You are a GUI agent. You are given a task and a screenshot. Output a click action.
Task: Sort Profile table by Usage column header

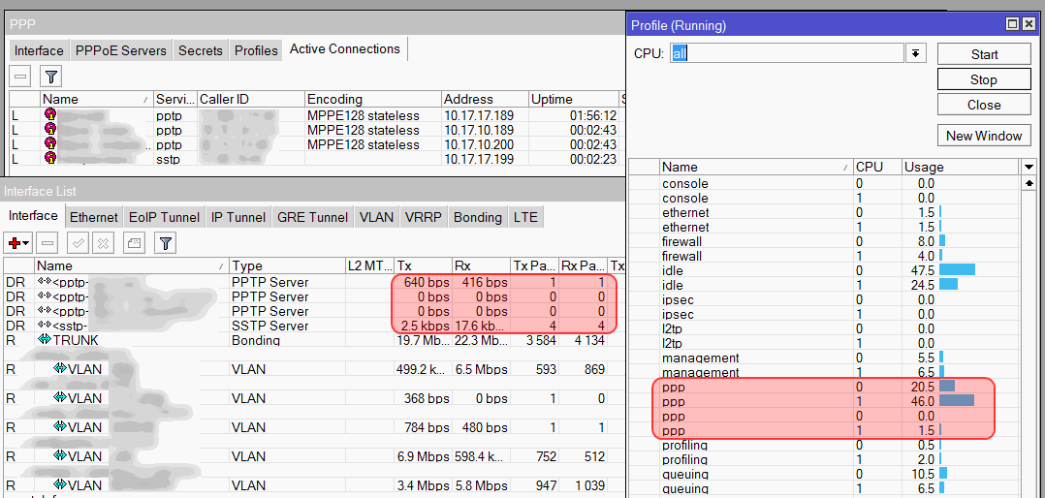click(x=961, y=167)
